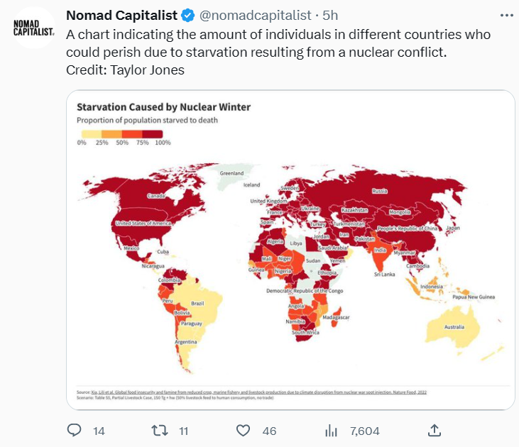
Task: Click the share upload icon
Action: click(x=435, y=431)
